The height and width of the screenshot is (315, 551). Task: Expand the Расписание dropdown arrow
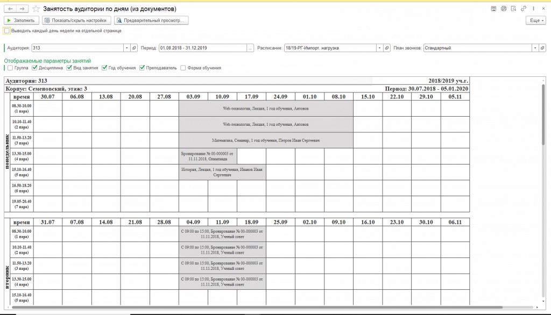point(380,48)
